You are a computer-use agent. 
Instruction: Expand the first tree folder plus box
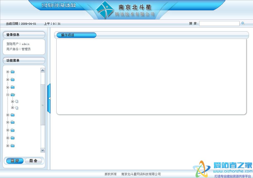pos(8,72)
